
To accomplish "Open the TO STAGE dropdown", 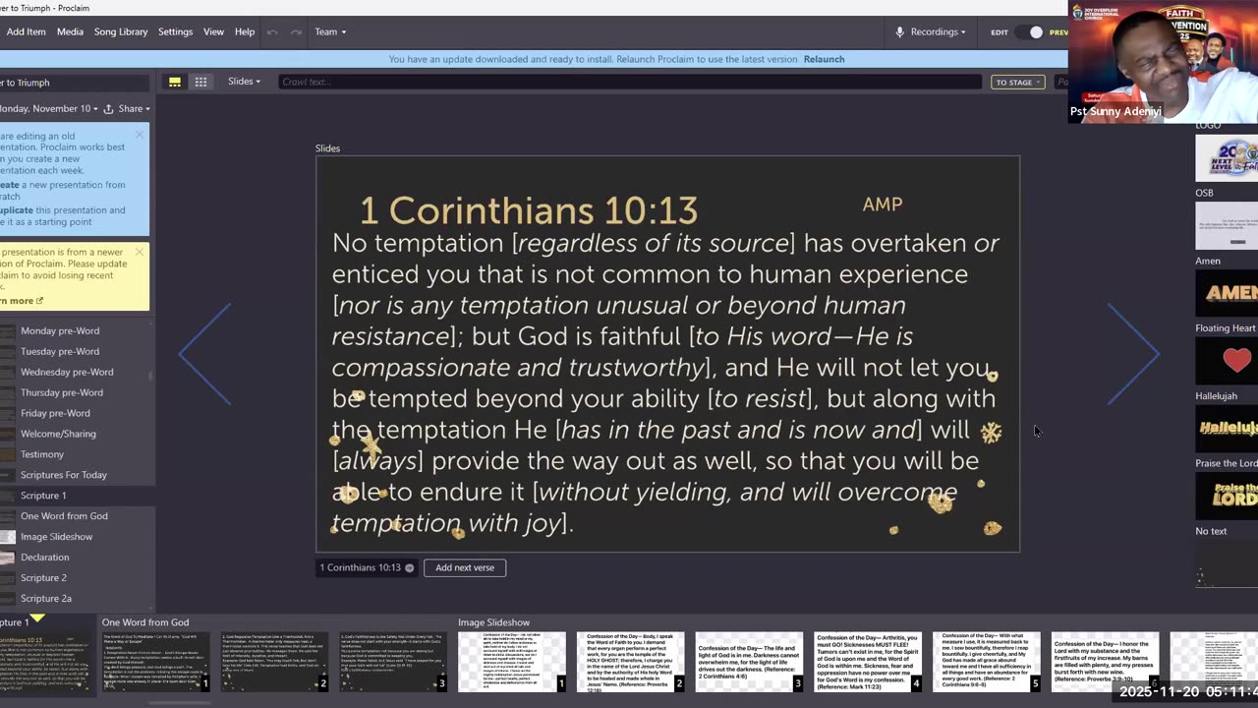I will pos(1017,83).
